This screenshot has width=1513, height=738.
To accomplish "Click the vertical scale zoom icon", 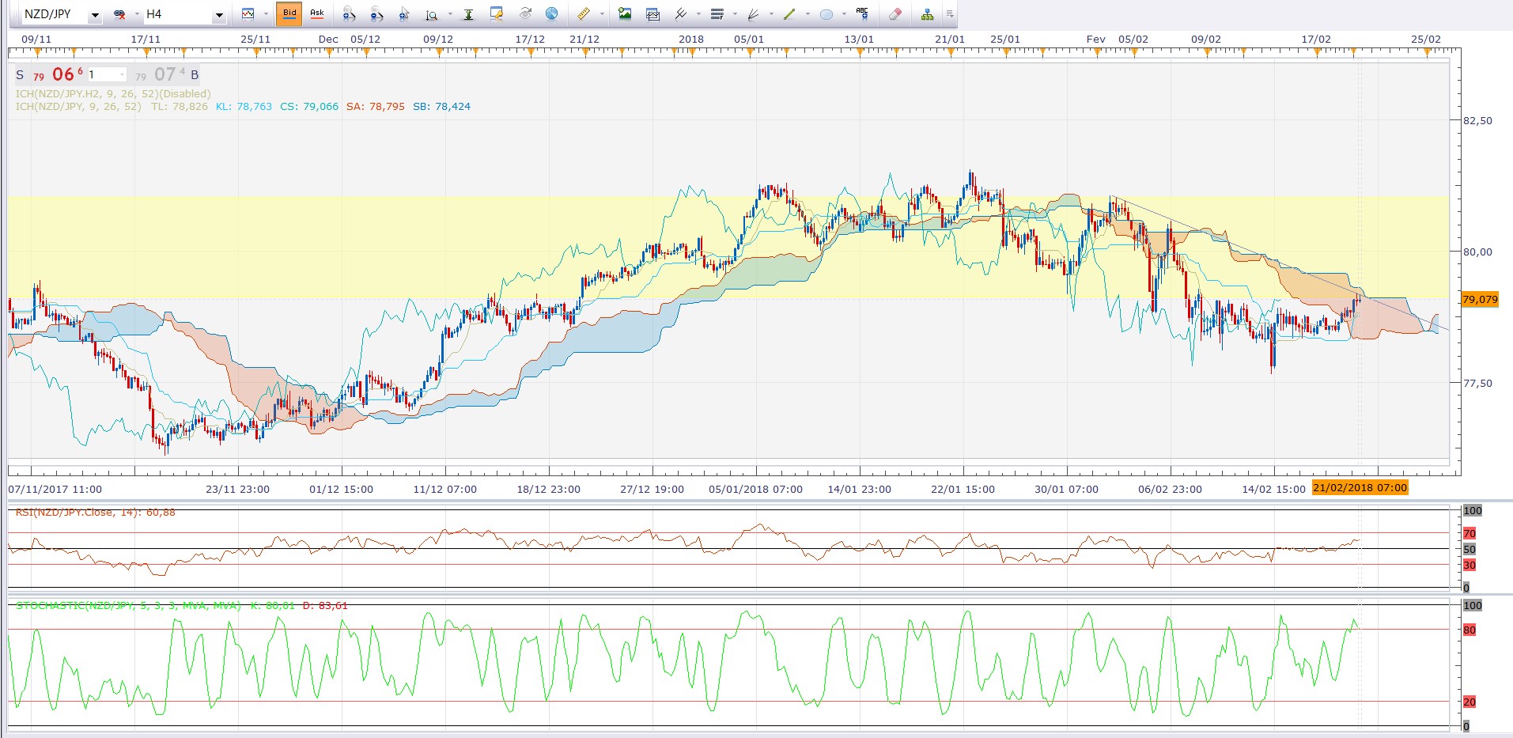I will (432, 14).
